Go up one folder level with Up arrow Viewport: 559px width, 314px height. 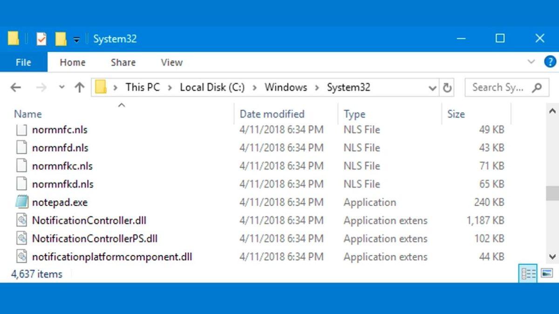coord(80,87)
